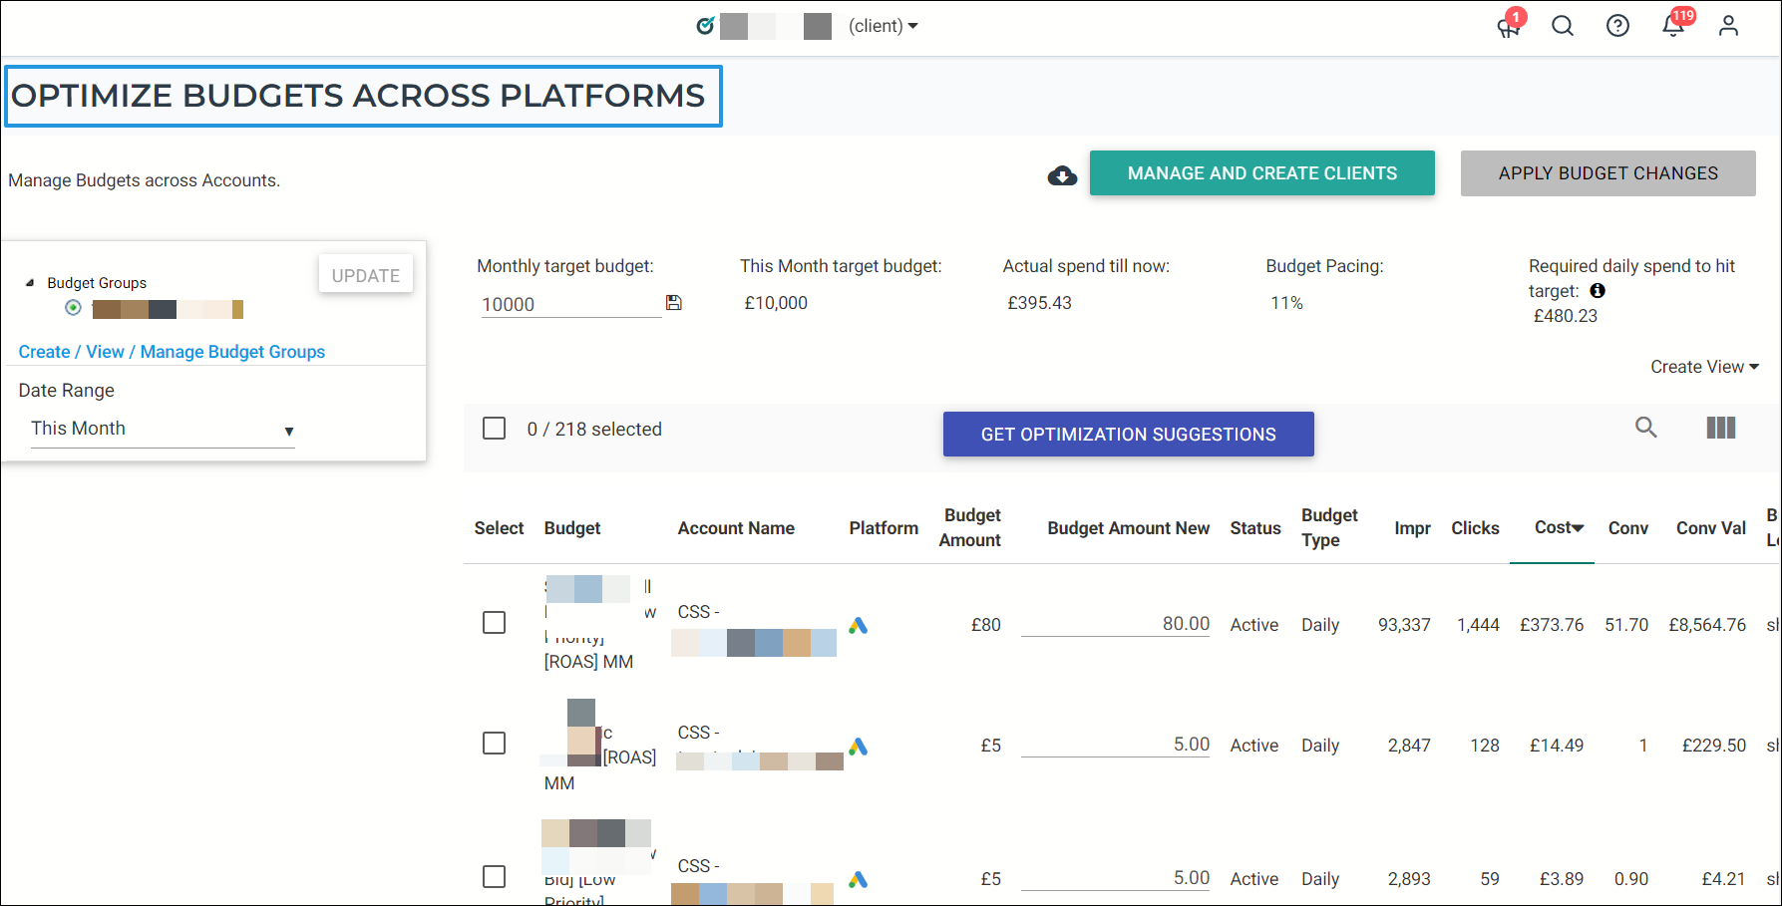Open the Create View dropdown
The image size is (1782, 906).
(1704, 367)
